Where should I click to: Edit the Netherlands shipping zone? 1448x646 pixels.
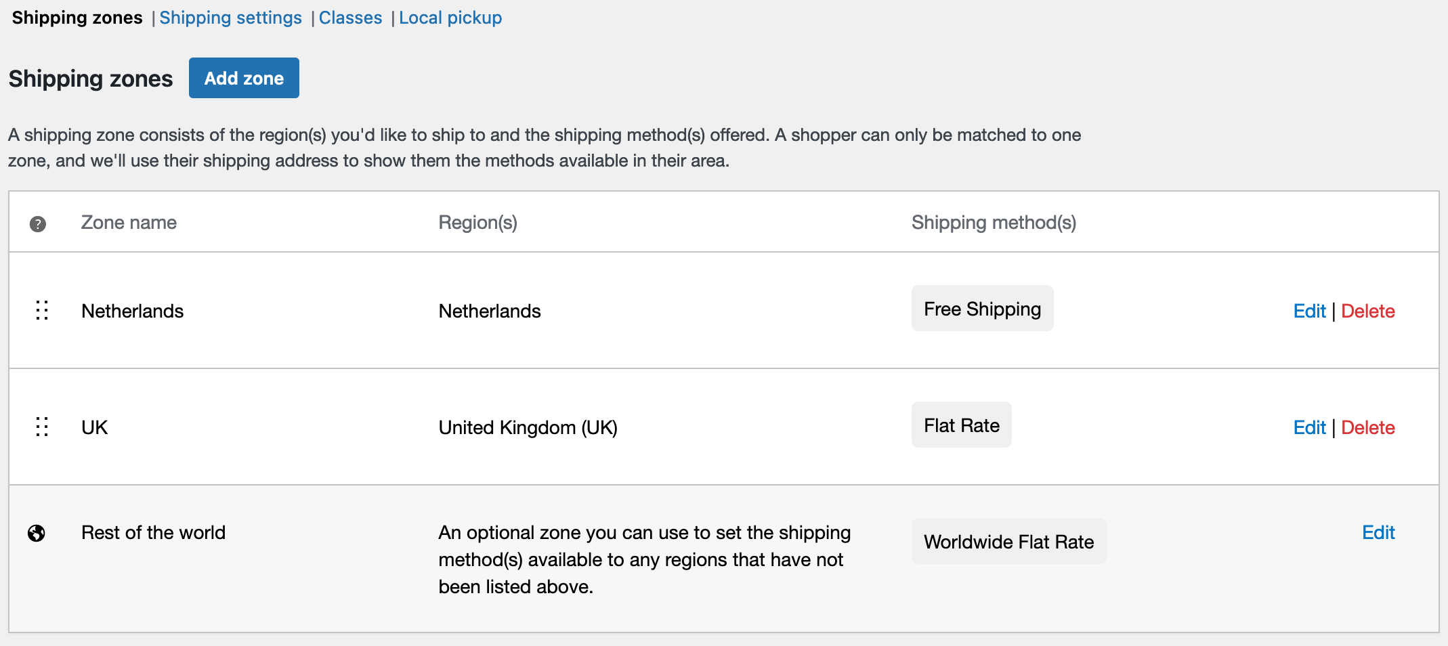click(x=1309, y=311)
